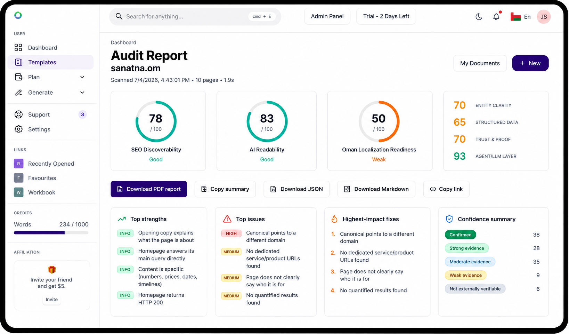The image size is (569, 334).
Task: Click 'Homepage returns HTTP 200' strength
Action: pos(161,299)
